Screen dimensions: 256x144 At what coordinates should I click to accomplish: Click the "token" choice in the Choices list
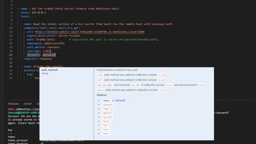(106, 100)
